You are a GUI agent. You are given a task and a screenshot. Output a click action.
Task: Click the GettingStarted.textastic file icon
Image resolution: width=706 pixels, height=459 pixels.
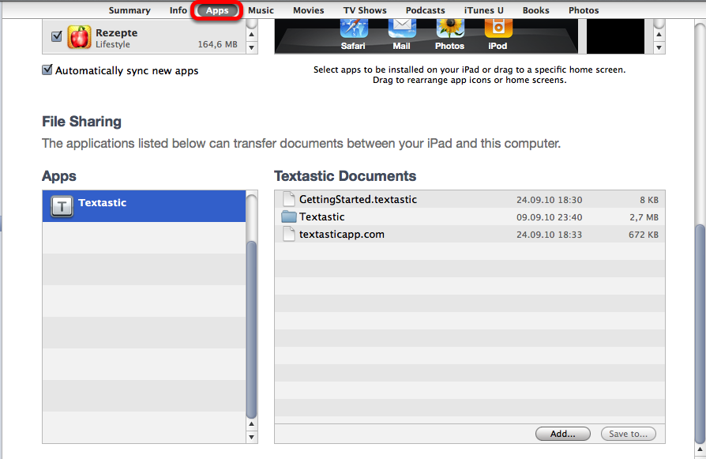click(x=288, y=199)
